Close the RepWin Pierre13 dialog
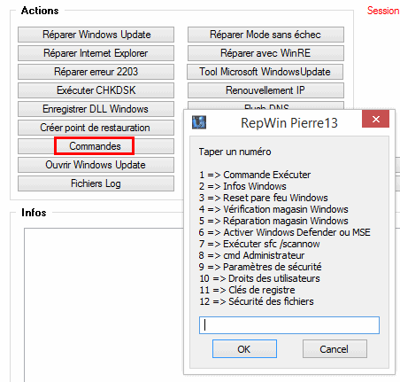Image resolution: width=400 pixels, height=382 pixels. click(376, 119)
